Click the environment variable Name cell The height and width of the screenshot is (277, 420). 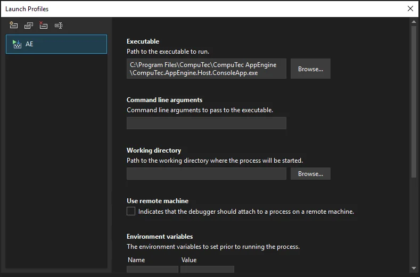pos(152,270)
